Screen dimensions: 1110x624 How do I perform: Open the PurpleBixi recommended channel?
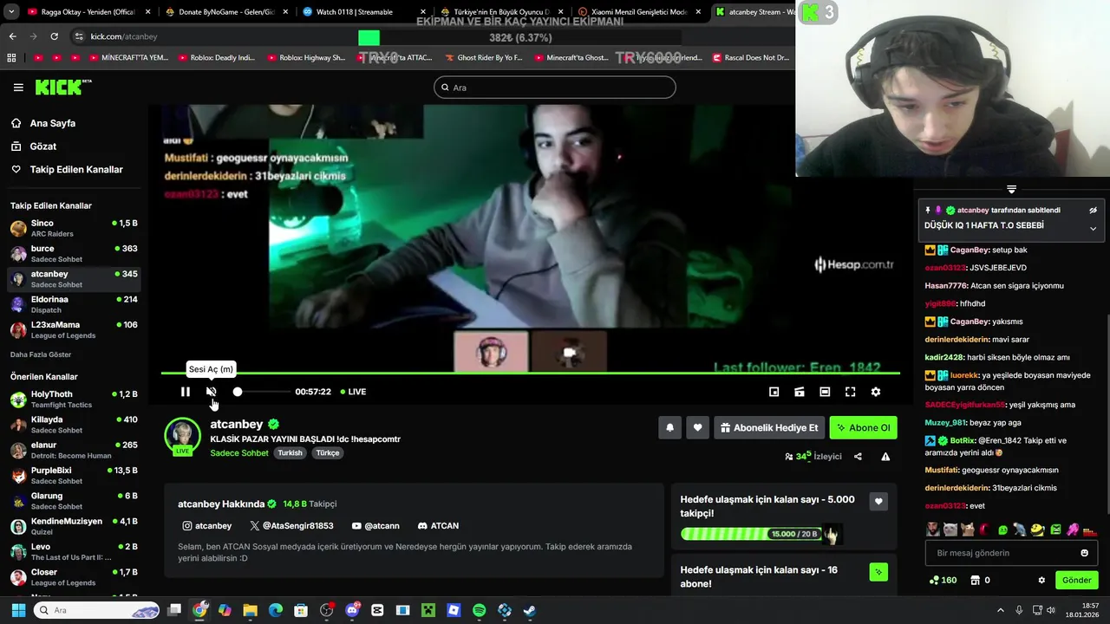click(x=74, y=476)
